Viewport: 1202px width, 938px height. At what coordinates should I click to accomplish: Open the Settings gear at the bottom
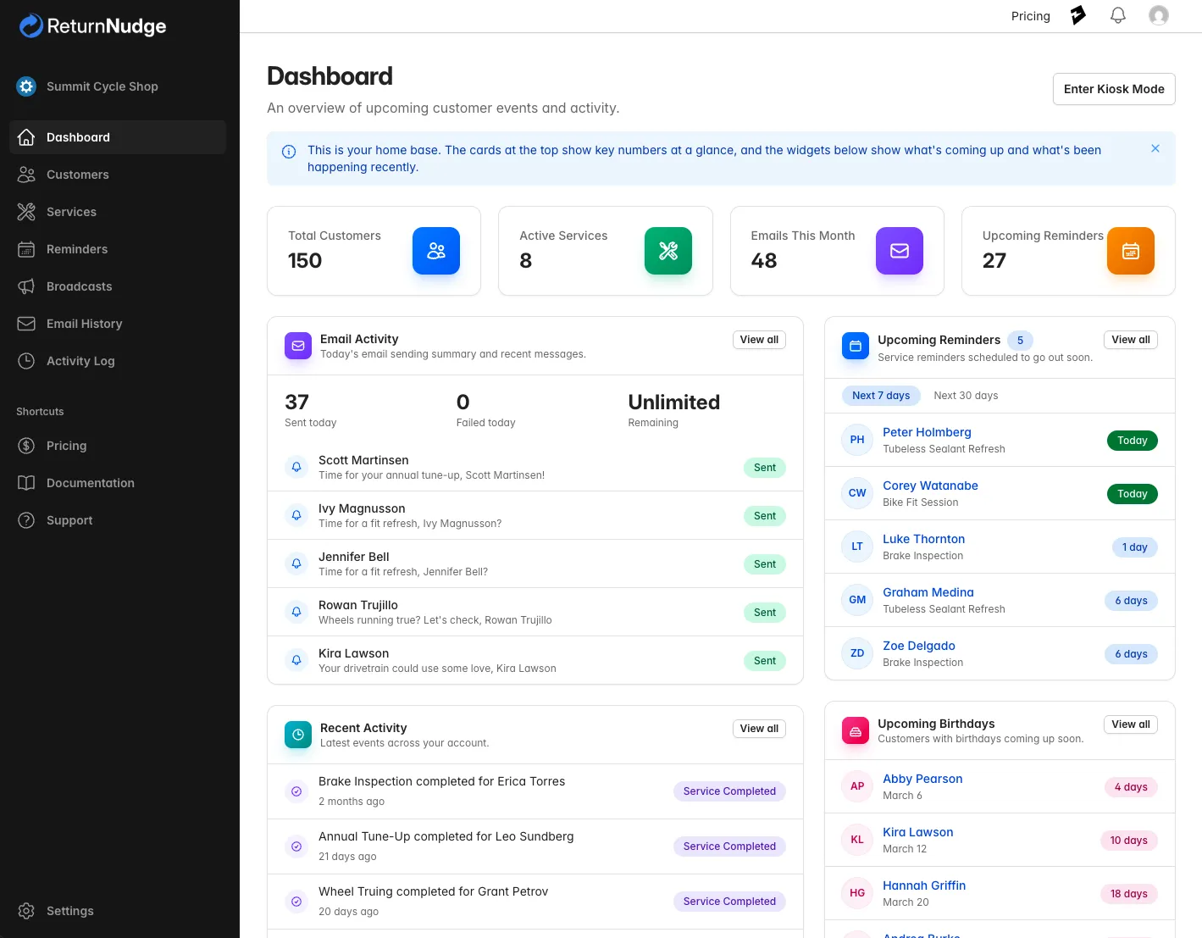pos(25,911)
